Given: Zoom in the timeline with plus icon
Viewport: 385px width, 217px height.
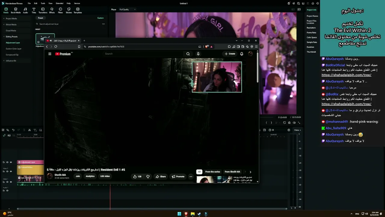Looking at the screenshot, I should click(289, 130).
